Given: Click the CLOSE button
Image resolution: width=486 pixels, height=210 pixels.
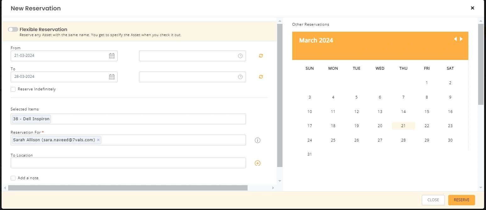Looking at the screenshot, I should click(433, 200).
